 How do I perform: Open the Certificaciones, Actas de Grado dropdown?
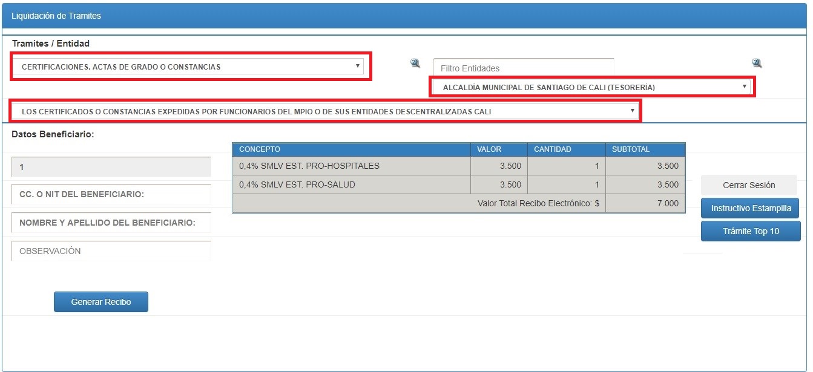pyautogui.click(x=188, y=67)
